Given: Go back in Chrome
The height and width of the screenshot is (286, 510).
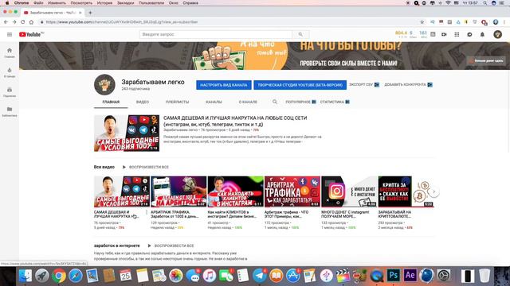Looking at the screenshot, I should point(6,22).
